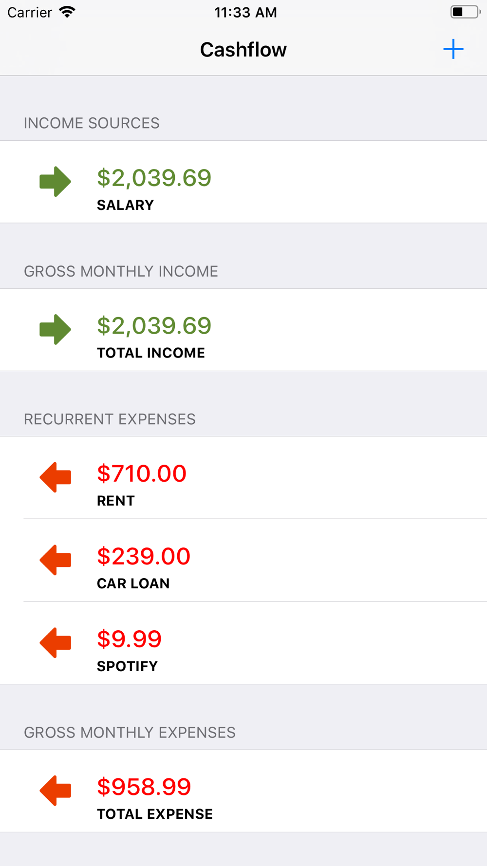Viewport: 487px width, 866px height.
Task: Select the Spotify $9.99 expense
Action: 243,643
